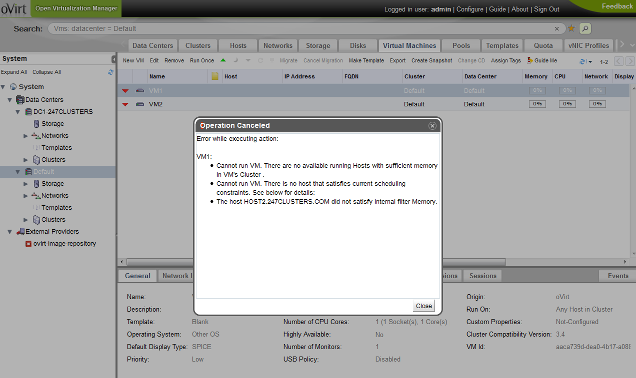Click the refresh icon in System tree panel
This screenshot has width=636, height=378.
[x=110, y=72]
